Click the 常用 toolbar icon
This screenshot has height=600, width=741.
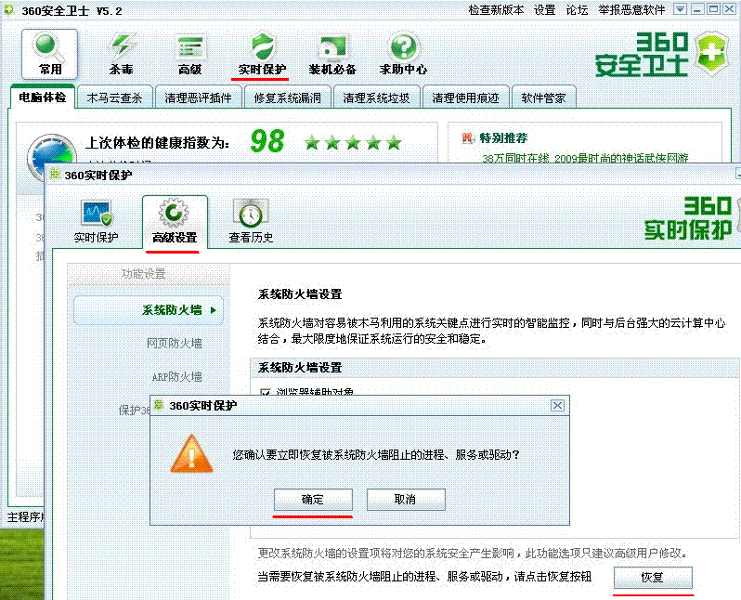pyautogui.click(x=49, y=54)
